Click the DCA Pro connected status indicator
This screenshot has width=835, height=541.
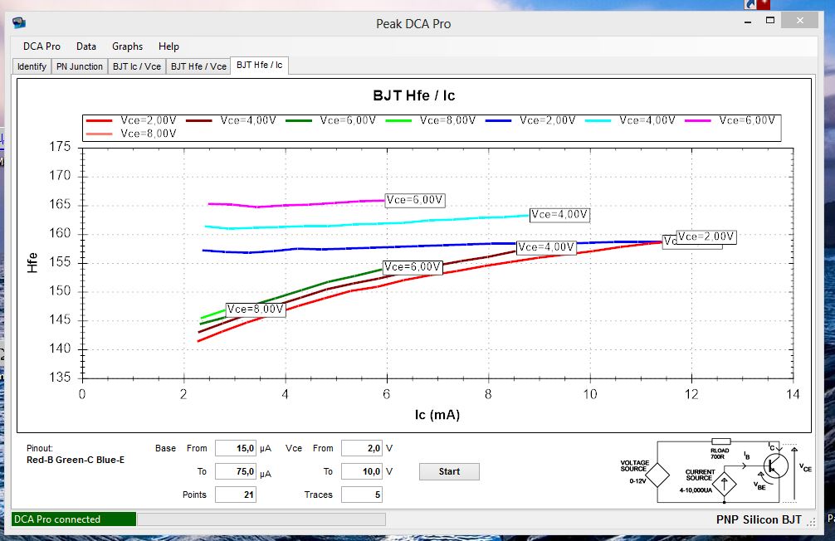(x=74, y=519)
